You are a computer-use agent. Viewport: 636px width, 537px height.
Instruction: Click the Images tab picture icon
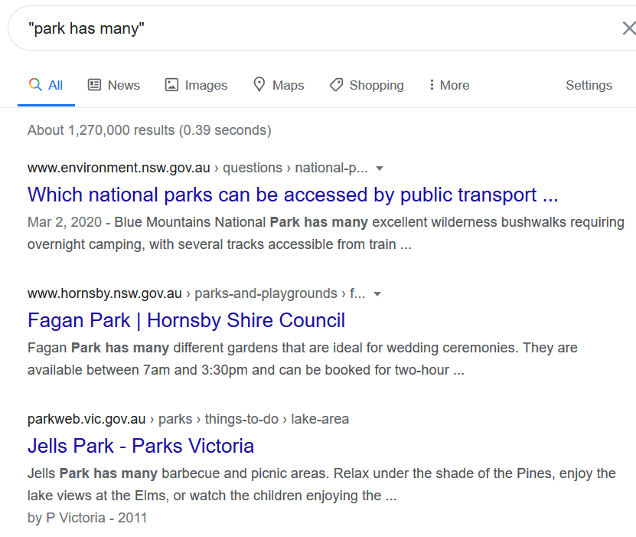coord(171,85)
